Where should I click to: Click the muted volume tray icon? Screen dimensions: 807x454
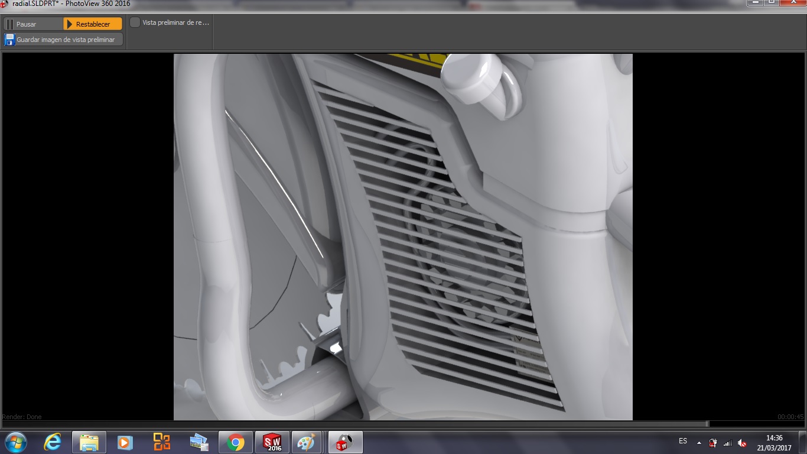742,443
